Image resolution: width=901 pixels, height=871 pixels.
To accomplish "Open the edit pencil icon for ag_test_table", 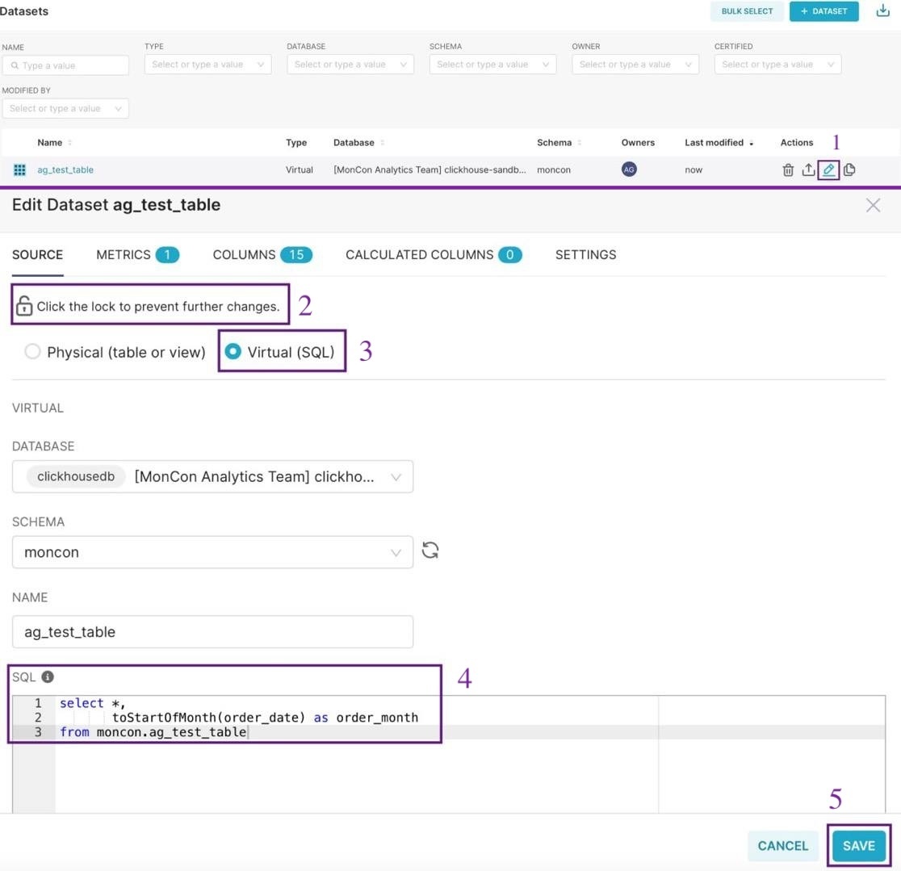I will (828, 170).
